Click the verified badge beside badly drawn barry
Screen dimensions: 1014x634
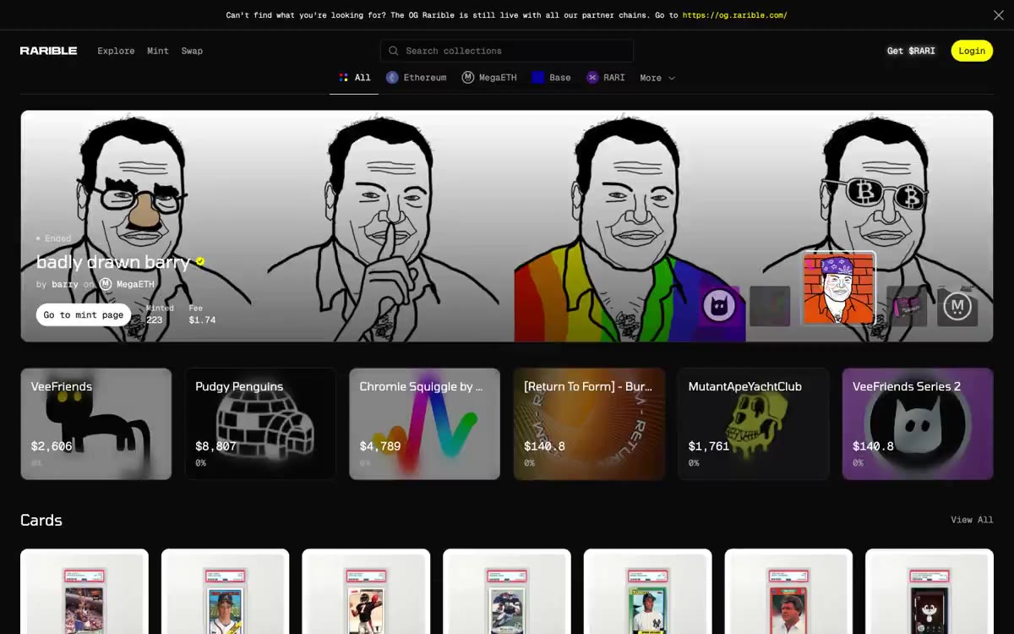point(200,261)
